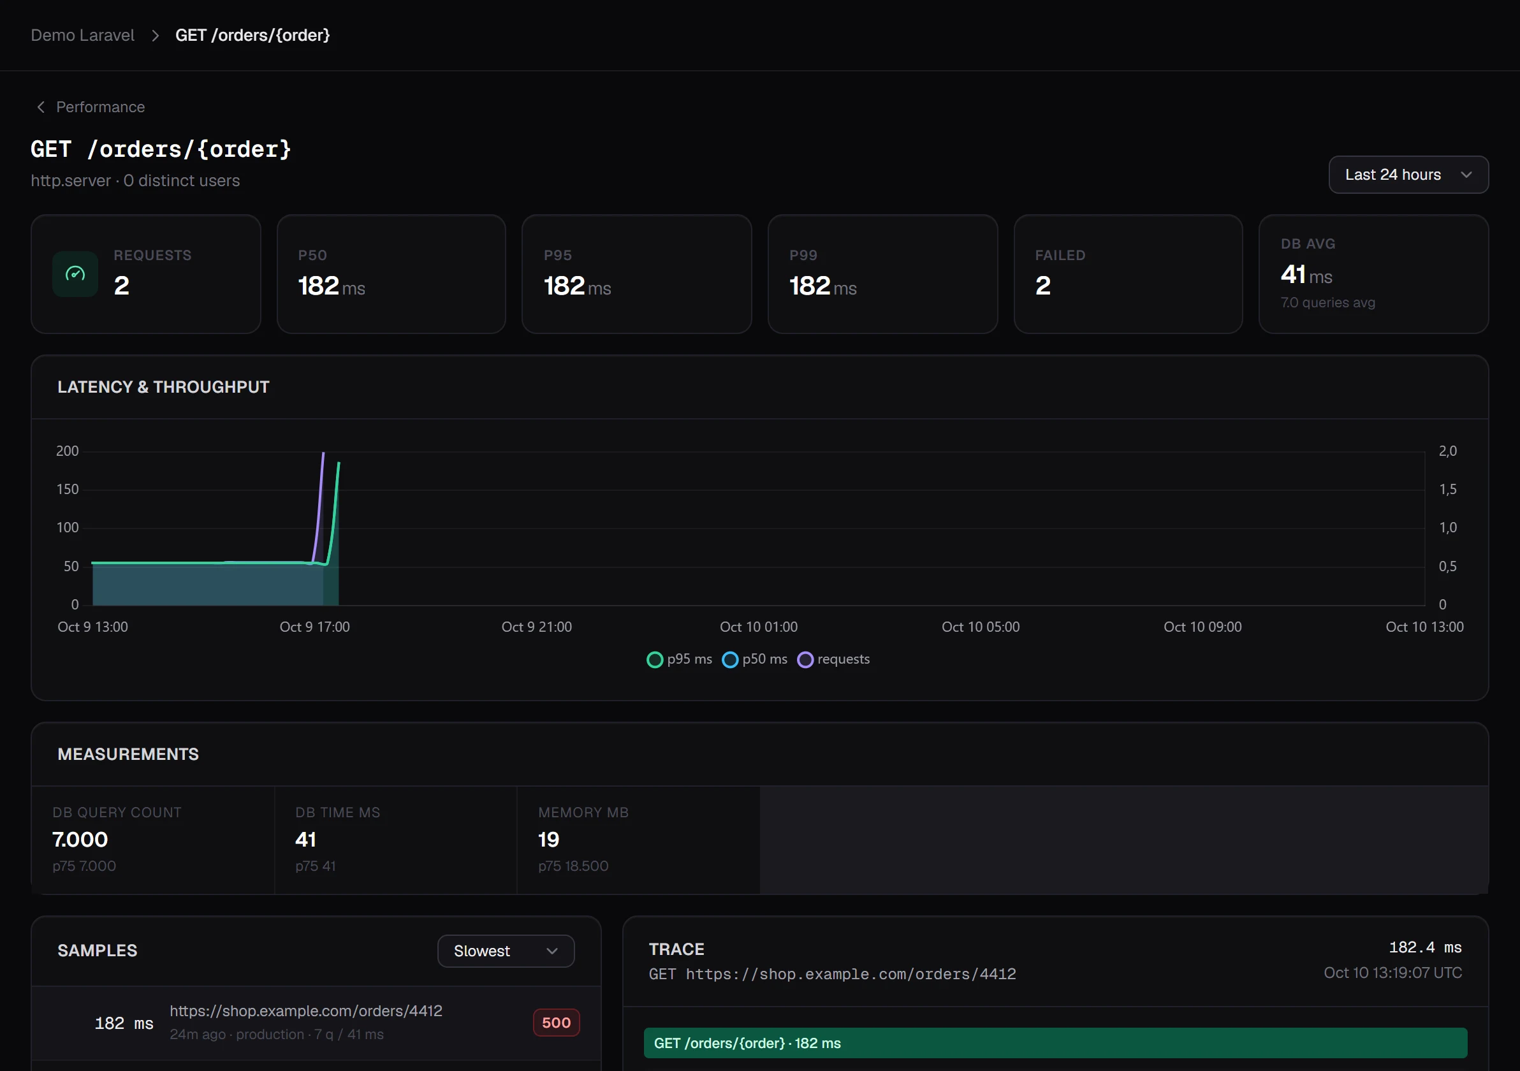Click the DB TIME MS measurement
This screenshot has height=1071, width=1520.
pos(395,840)
